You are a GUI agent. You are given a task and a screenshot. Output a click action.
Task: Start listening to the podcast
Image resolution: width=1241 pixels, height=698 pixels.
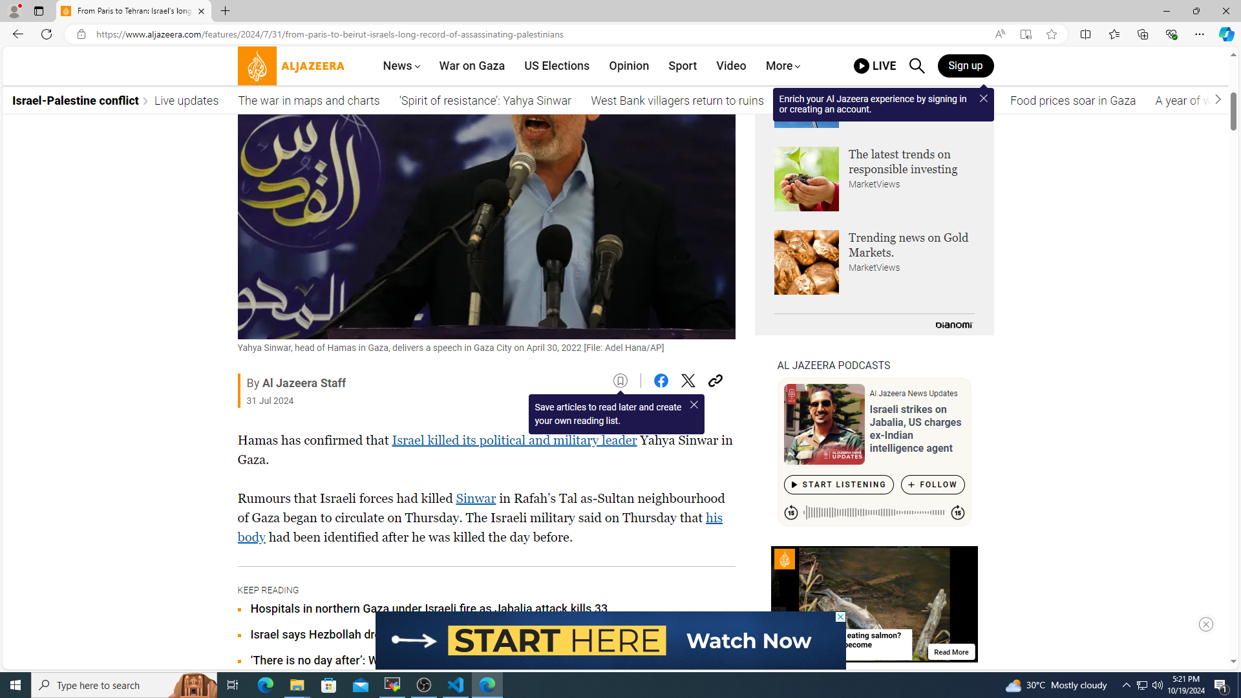[838, 485]
